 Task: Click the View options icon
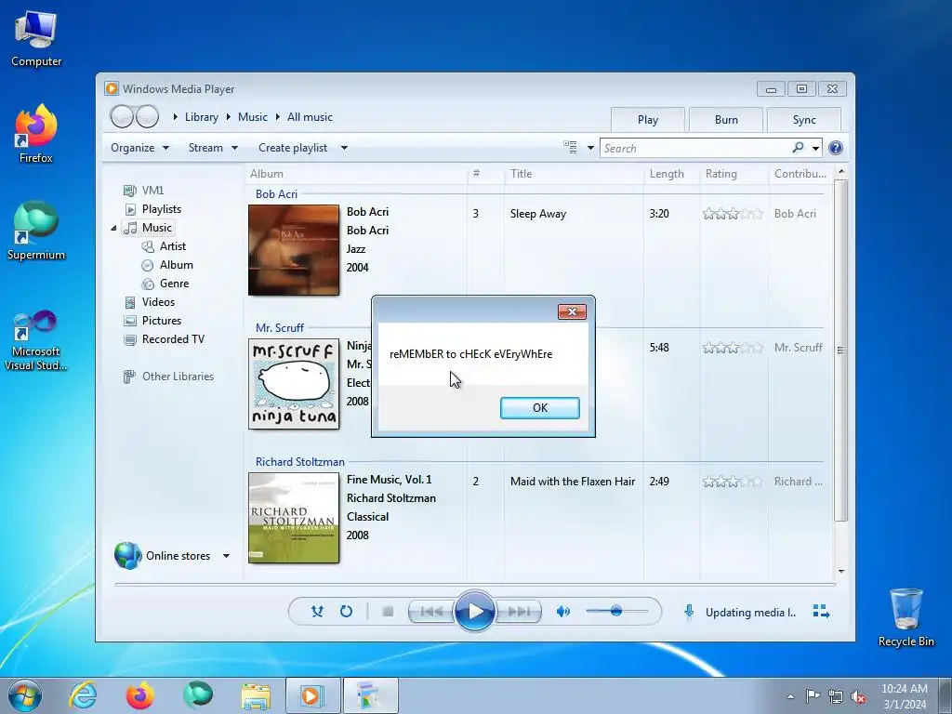(x=570, y=148)
